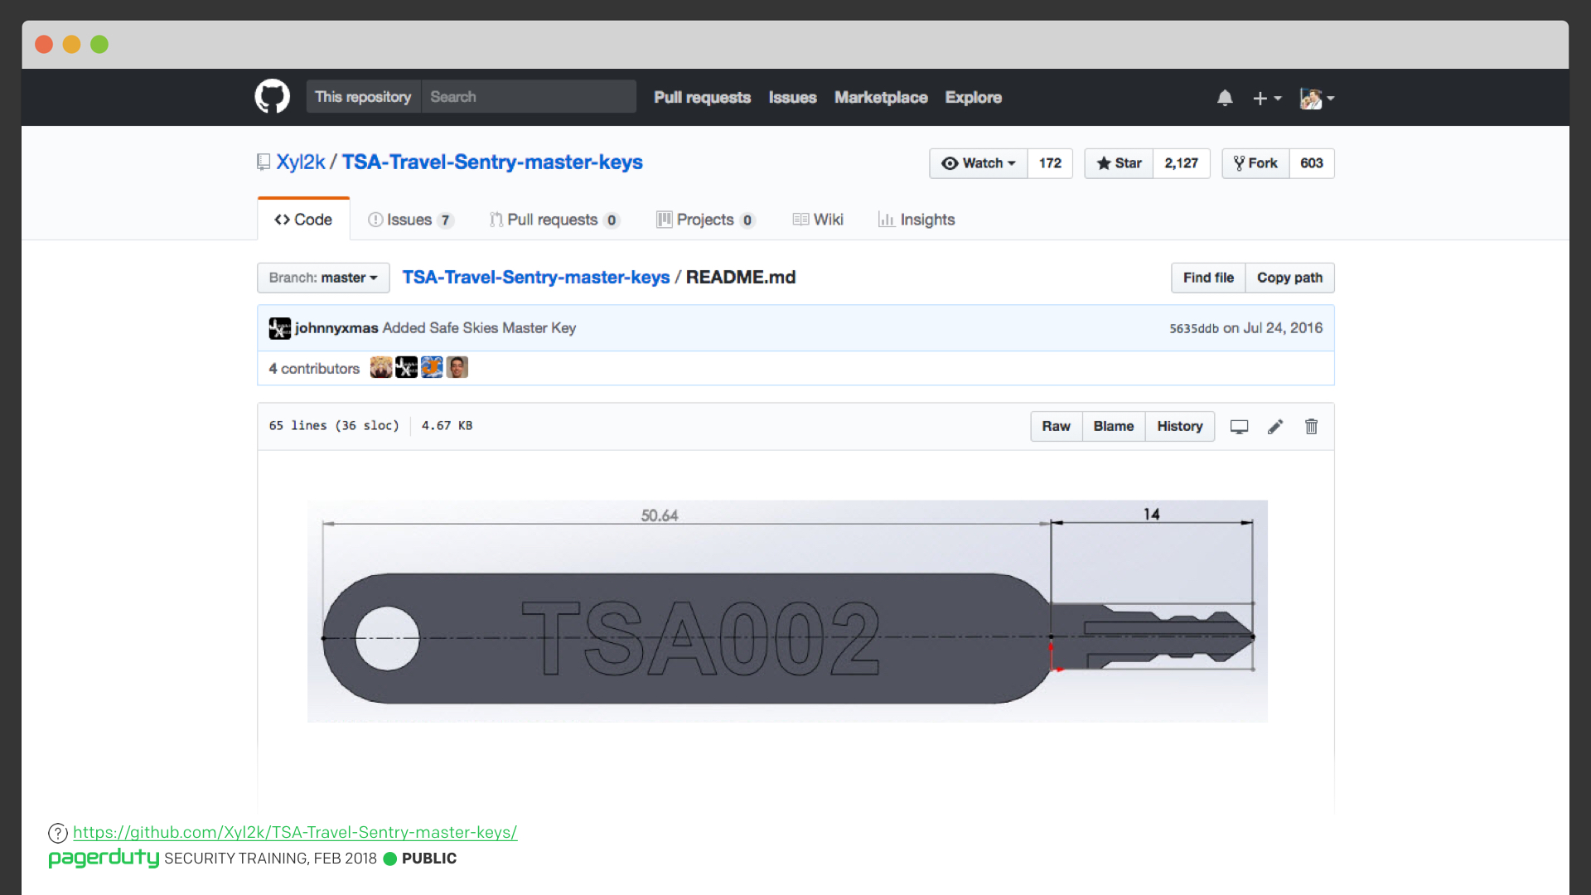This screenshot has height=895, width=1591.
Task: Click the last contributor avatar
Action: [457, 367]
